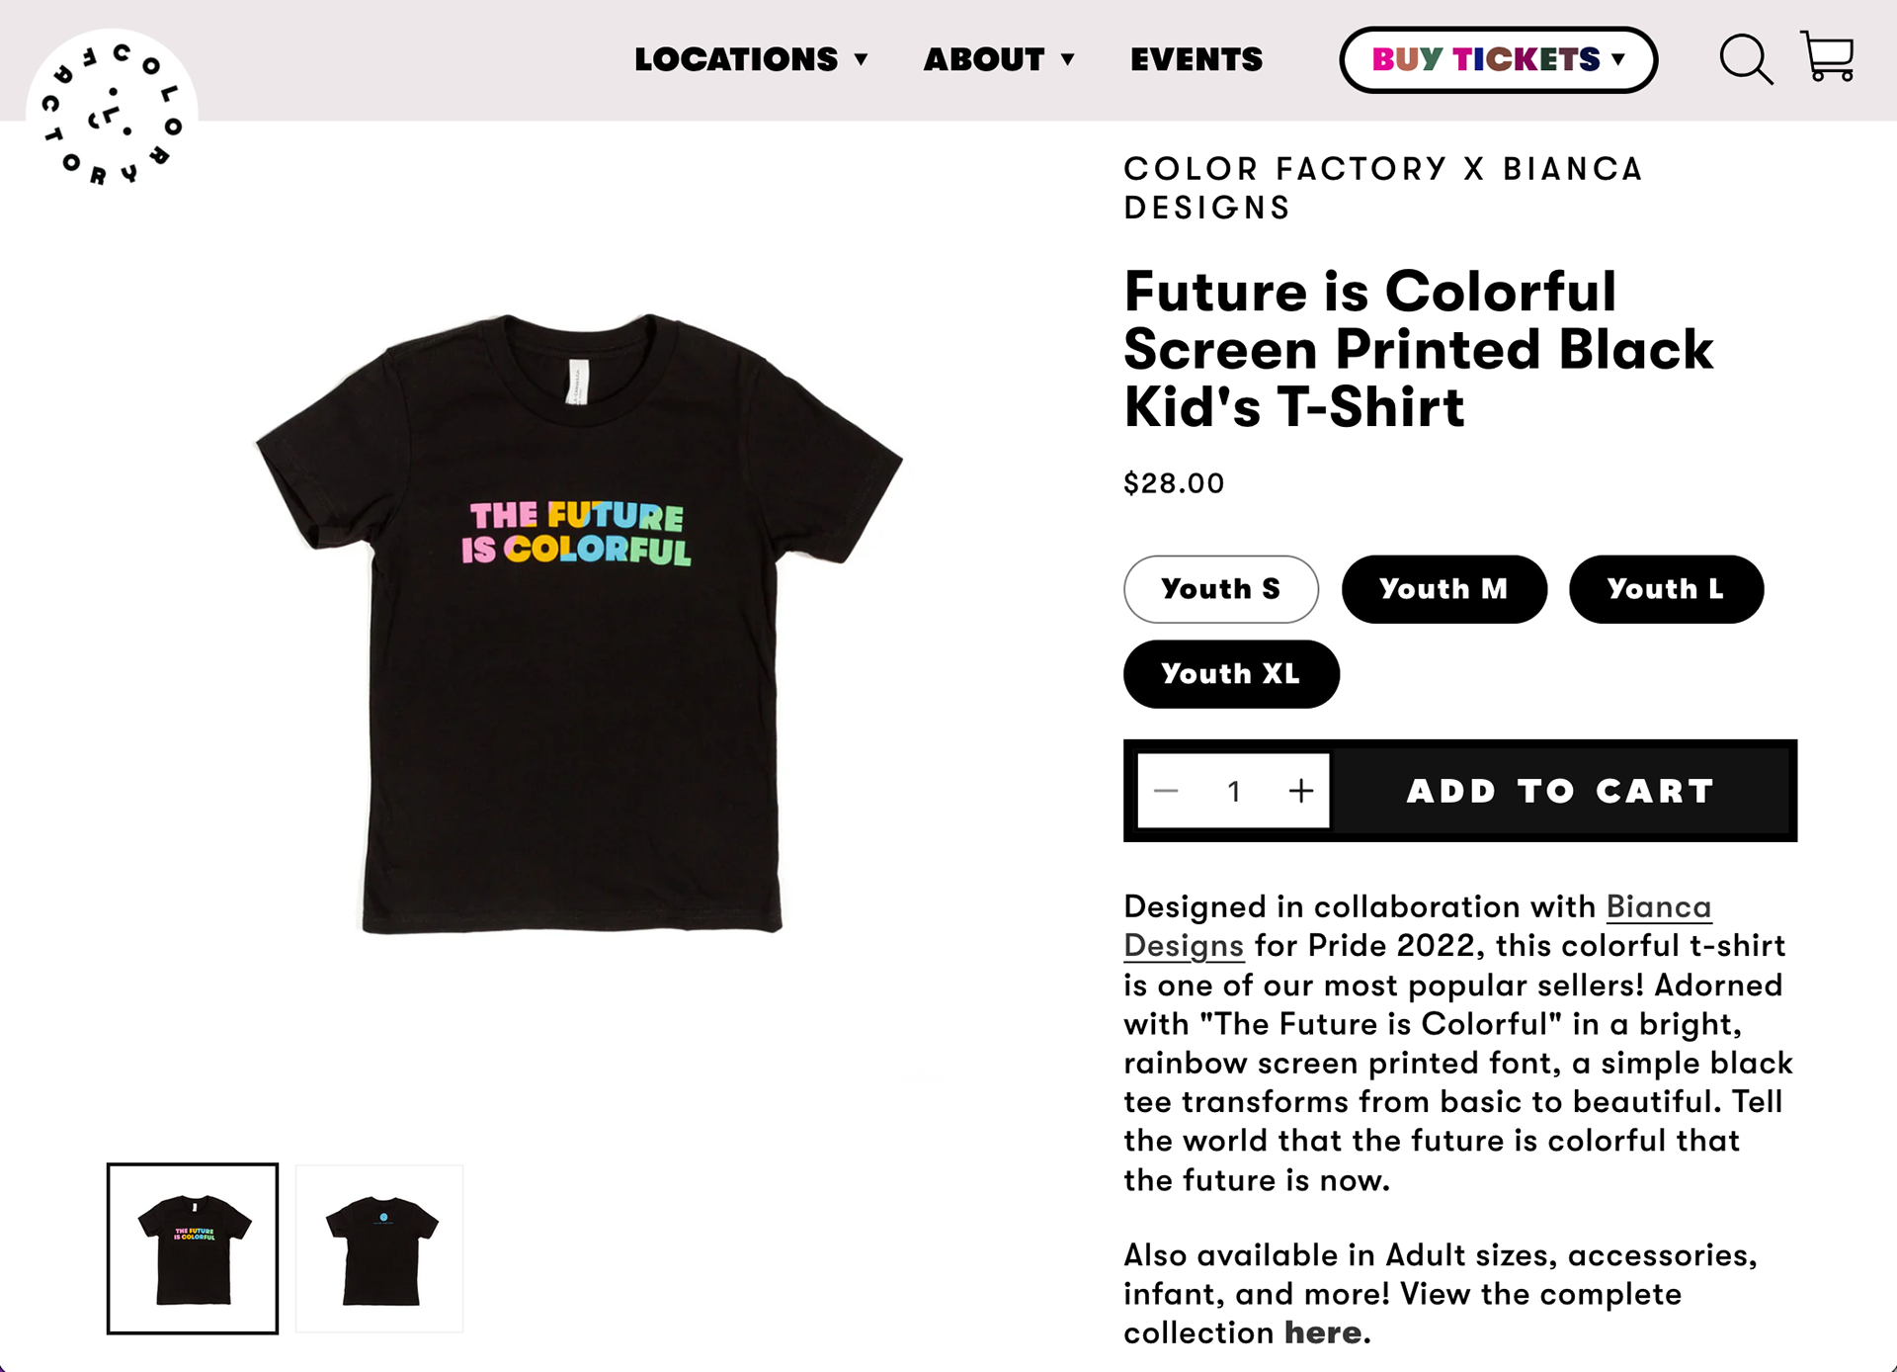1897x1372 pixels.
Task: Open the Buy Tickets dropdown
Action: point(1498,59)
